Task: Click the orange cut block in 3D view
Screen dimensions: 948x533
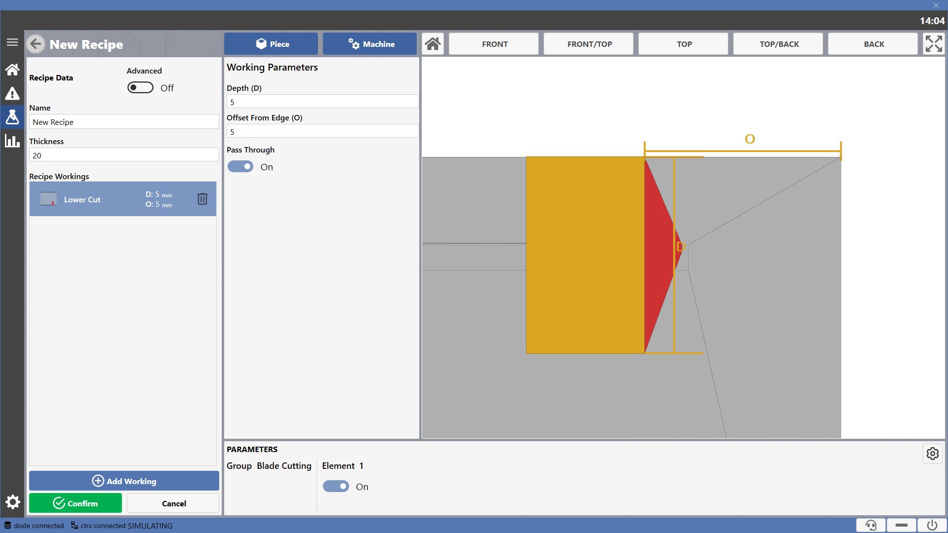Action: coord(585,255)
